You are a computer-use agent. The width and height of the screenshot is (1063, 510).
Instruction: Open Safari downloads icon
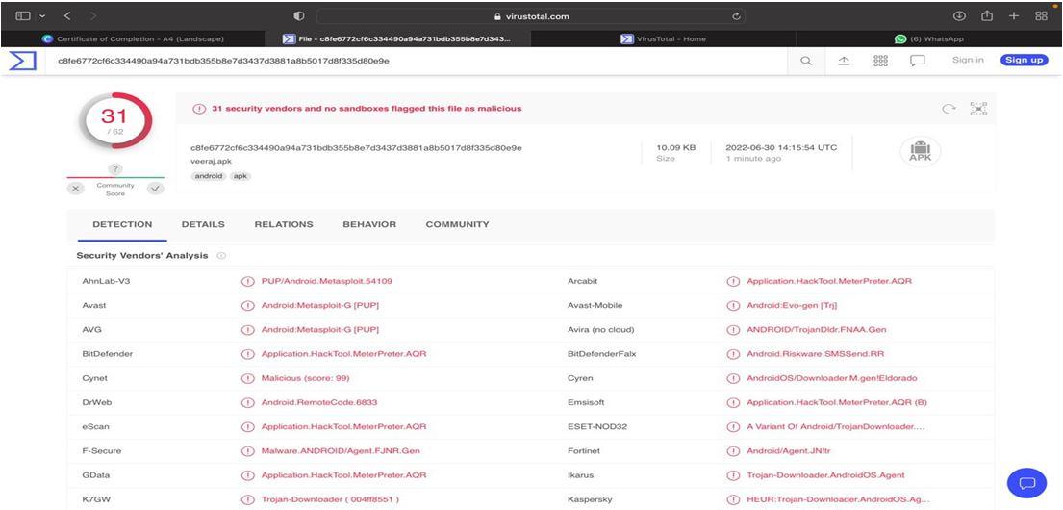click(x=959, y=15)
